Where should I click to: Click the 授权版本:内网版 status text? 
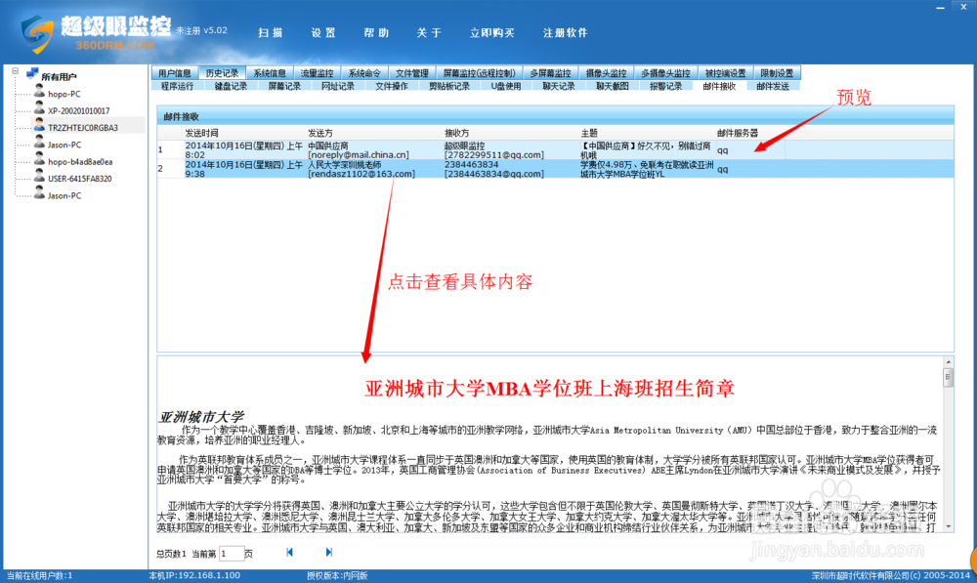coord(337,575)
